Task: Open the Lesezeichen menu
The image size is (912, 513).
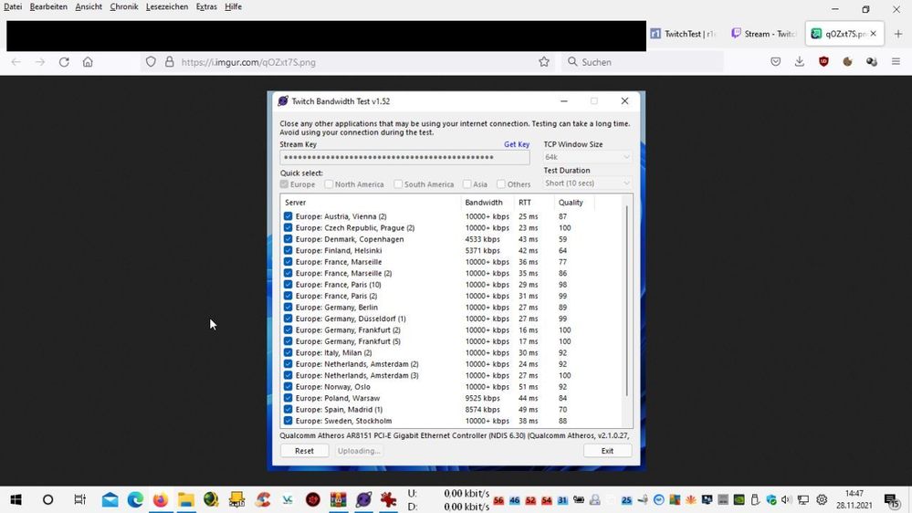Action: click(167, 7)
